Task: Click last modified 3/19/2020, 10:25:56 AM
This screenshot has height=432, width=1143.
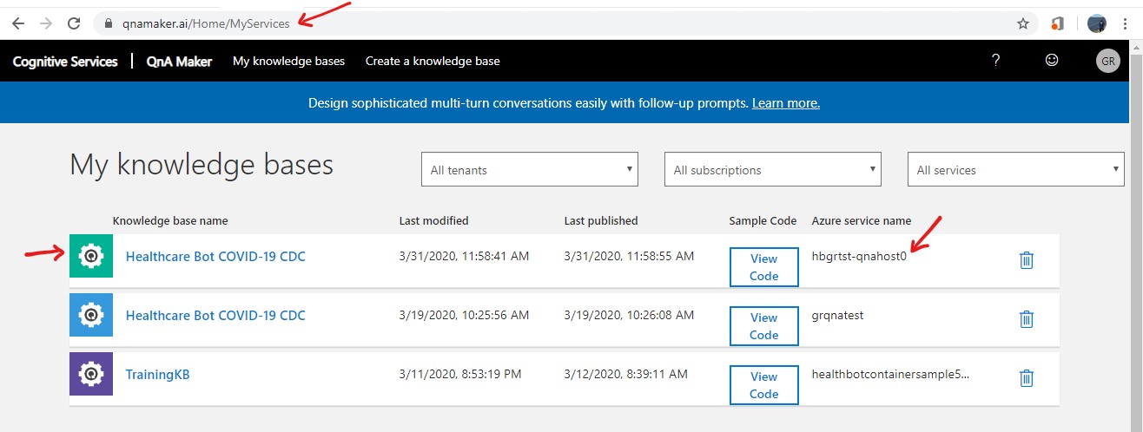Action: [x=464, y=315]
